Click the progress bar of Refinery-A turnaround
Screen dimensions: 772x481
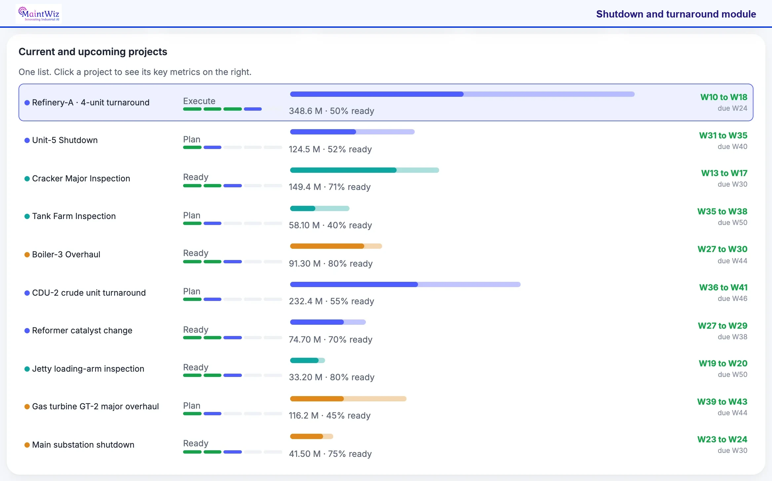pyautogui.click(x=462, y=94)
